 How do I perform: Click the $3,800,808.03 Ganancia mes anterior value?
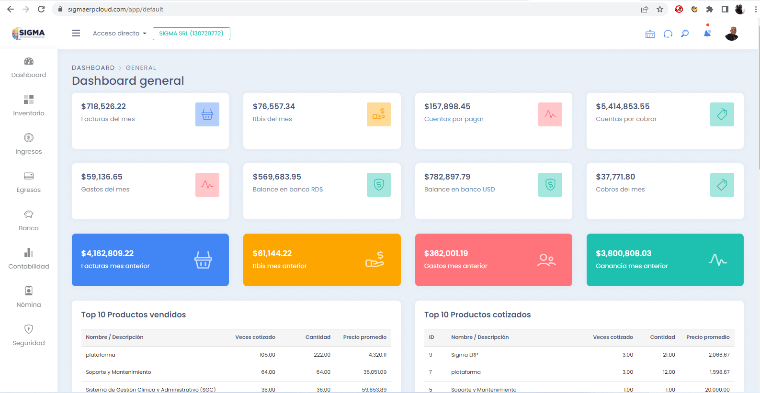pos(624,253)
